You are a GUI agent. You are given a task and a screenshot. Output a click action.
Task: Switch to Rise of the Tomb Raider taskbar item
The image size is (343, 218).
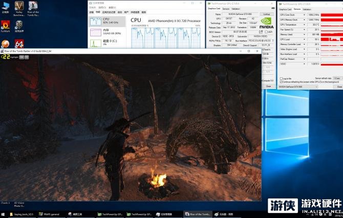click(x=197, y=214)
